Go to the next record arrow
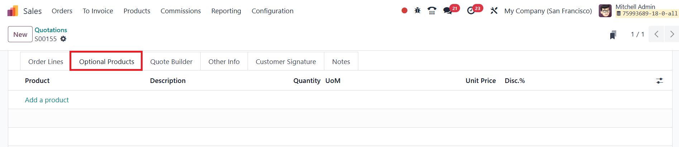 point(672,34)
